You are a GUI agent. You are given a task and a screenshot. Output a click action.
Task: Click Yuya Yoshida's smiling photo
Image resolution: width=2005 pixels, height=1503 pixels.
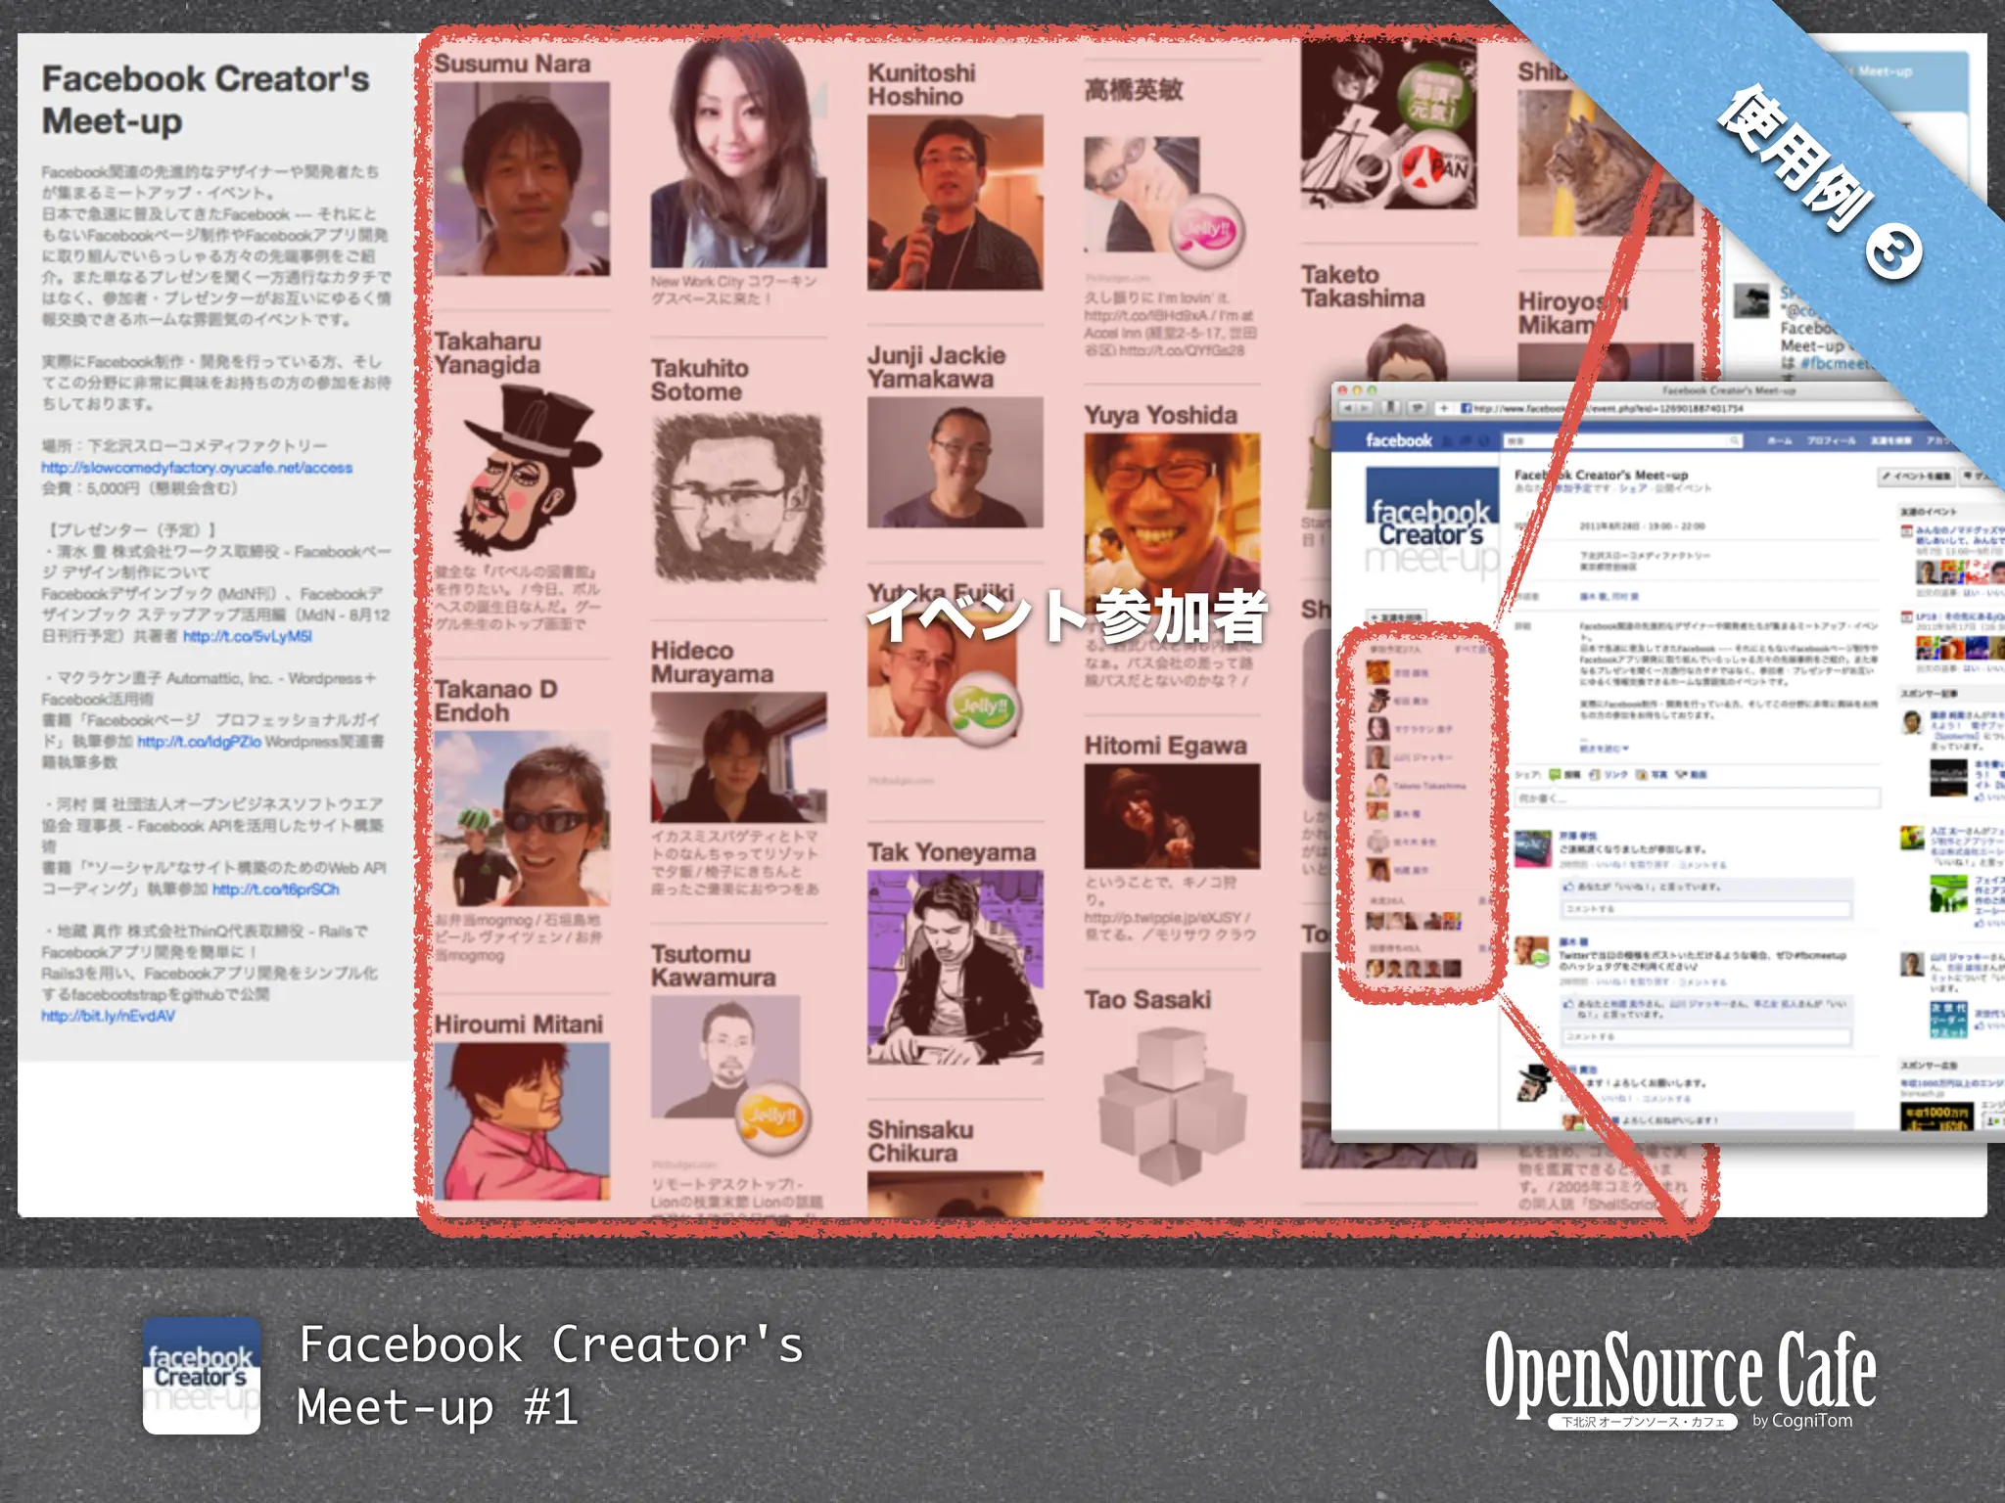[1172, 519]
